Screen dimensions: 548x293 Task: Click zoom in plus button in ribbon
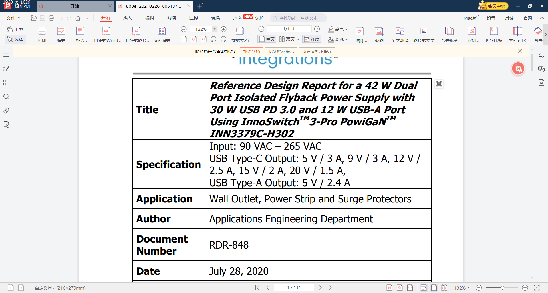(x=224, y=29)
